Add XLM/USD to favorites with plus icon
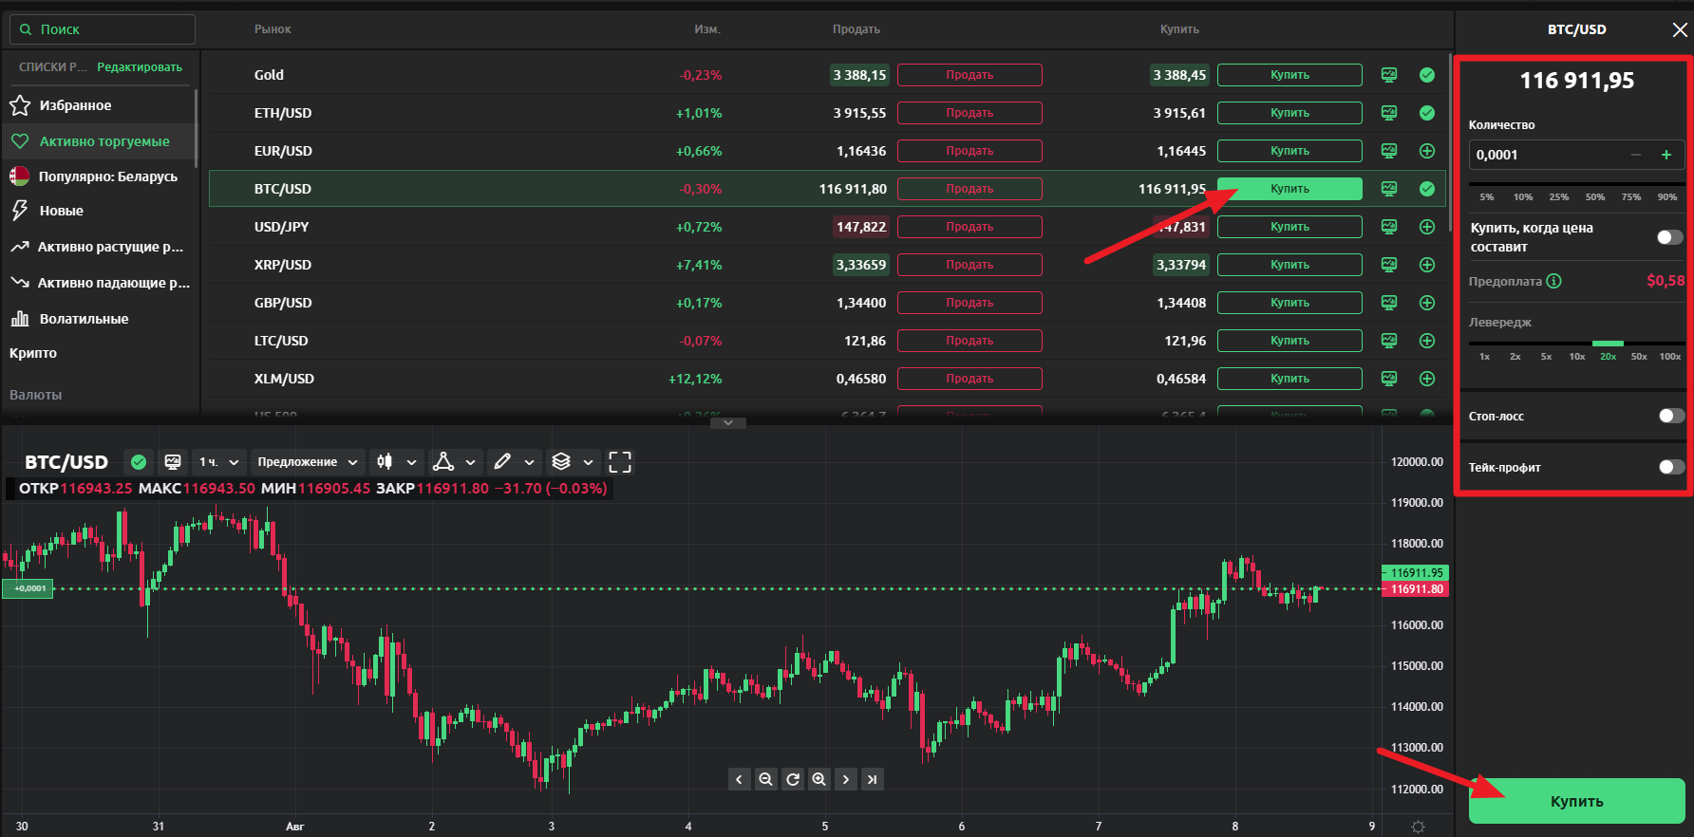Image resolution: width=1694 pixels, height=837 pixels. tap(1427, 379)
